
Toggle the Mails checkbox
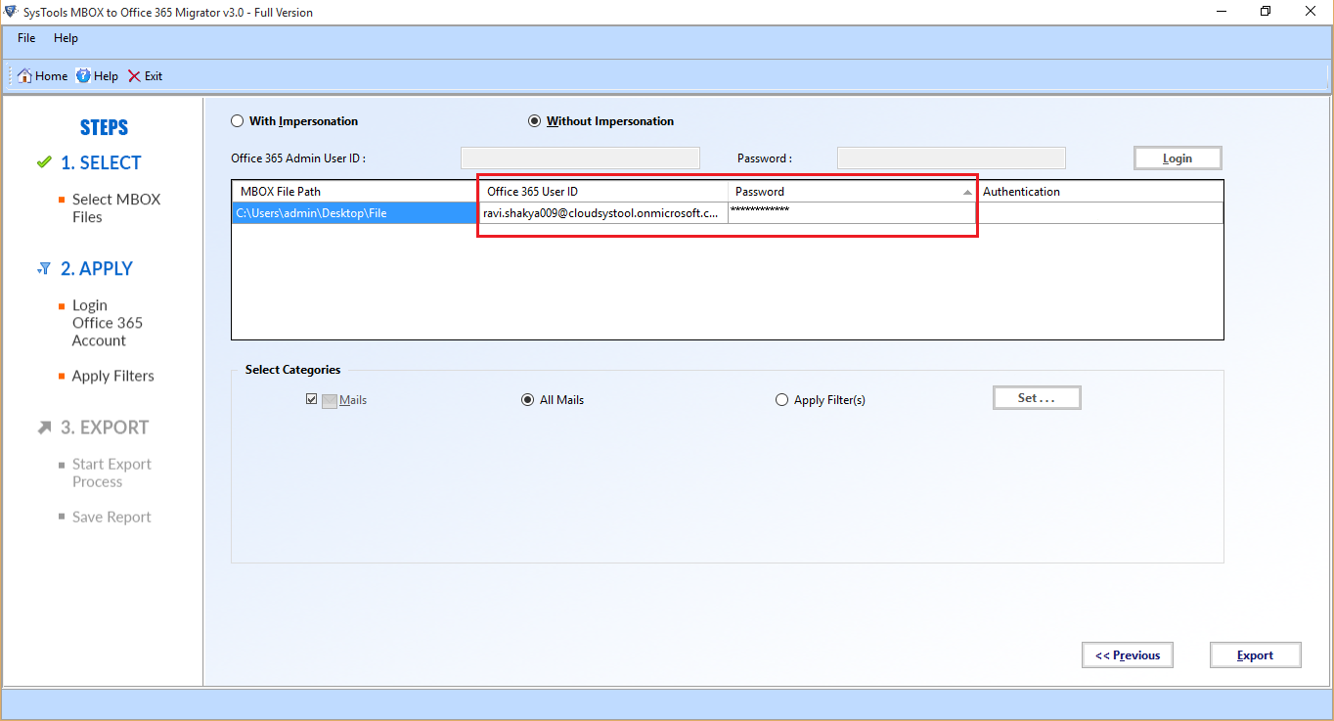312,399
